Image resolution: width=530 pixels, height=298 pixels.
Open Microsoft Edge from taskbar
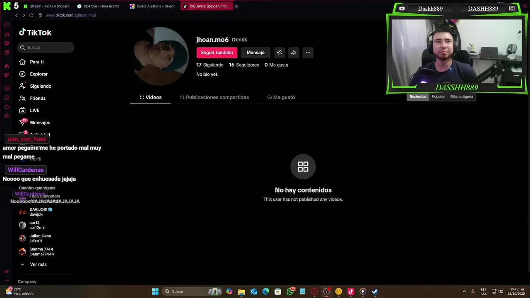tap(266, 291)
